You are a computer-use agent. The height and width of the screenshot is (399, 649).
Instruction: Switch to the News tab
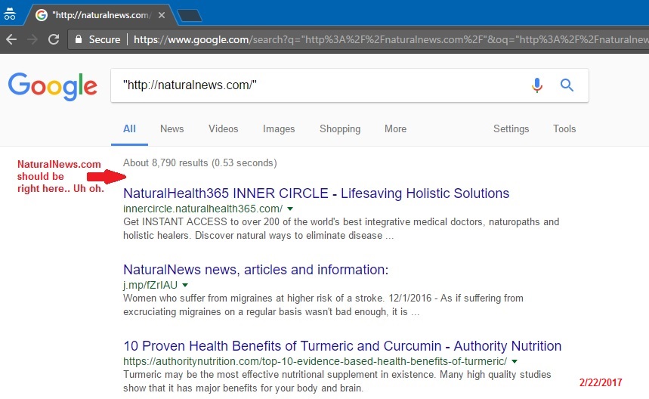pyautogui.click(x=172, y=128)
